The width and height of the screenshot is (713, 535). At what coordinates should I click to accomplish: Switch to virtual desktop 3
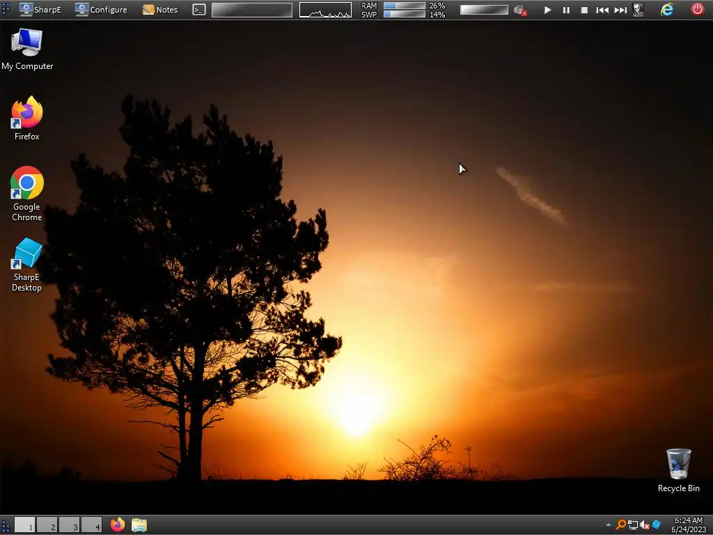coord(69,525)
